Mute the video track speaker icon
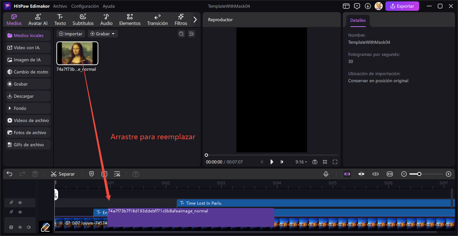This screenshot has width=458, height=236. [29, 227]
